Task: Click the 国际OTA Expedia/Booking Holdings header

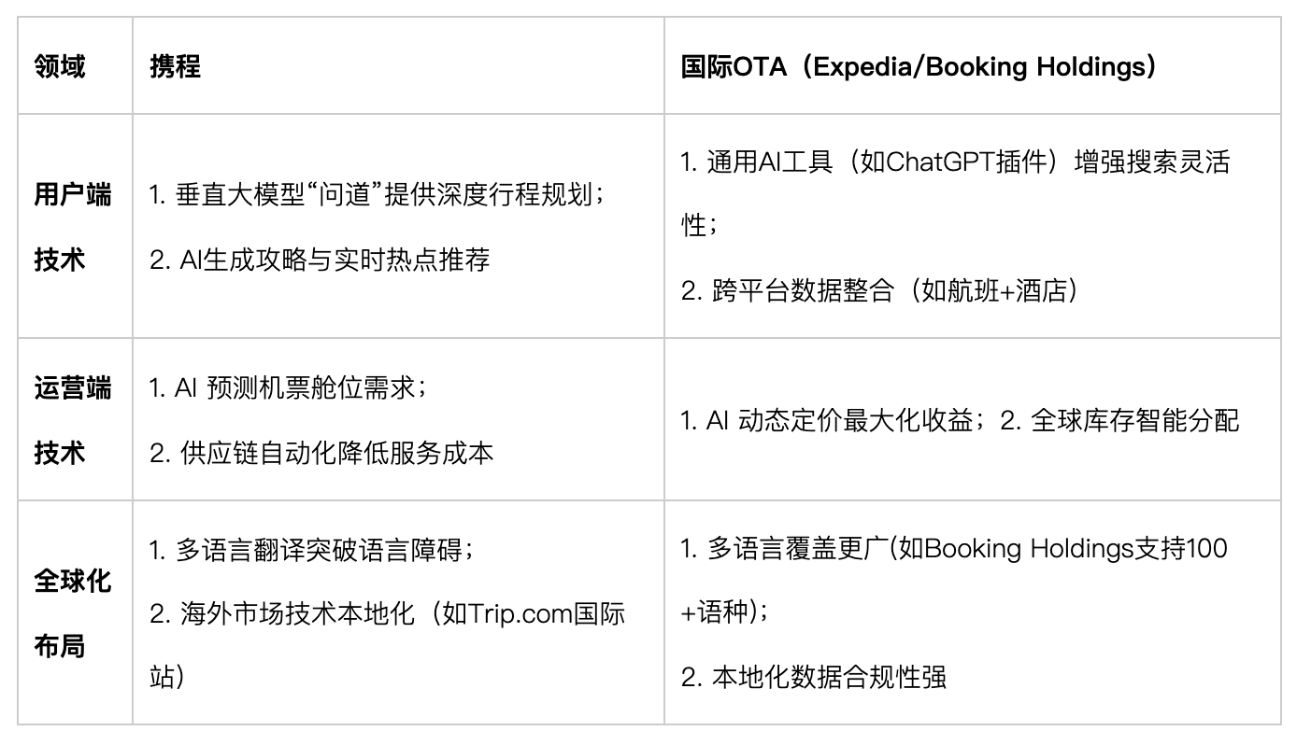Action: tap(919, 67)
